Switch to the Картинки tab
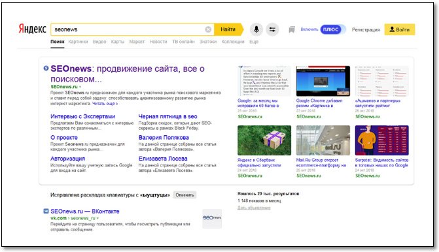Screen dimensions: 439x252 [78, 42]
